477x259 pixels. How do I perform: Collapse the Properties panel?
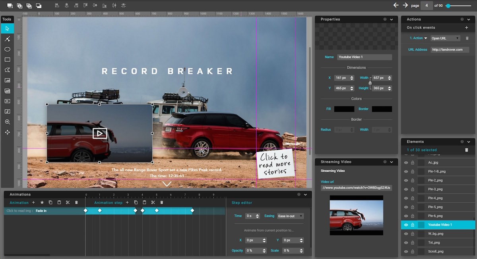(392, 19)
